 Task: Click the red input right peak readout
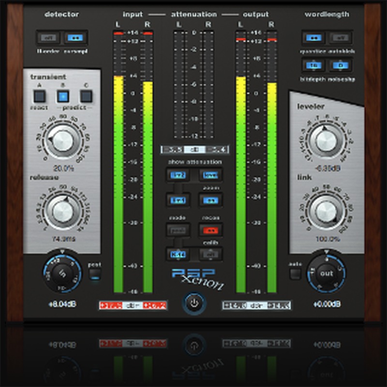click(x=155, y=305)
